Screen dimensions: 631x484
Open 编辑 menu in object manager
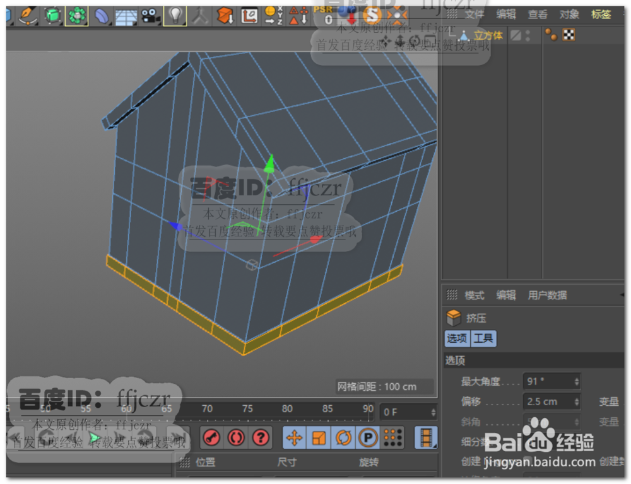[x=506, y=15]
